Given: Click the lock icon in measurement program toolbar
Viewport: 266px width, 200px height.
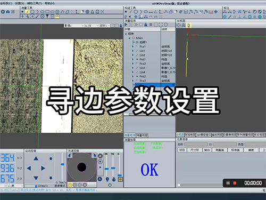Looking at the screenshot, I should pyautogui.click(x=146, y=25).
